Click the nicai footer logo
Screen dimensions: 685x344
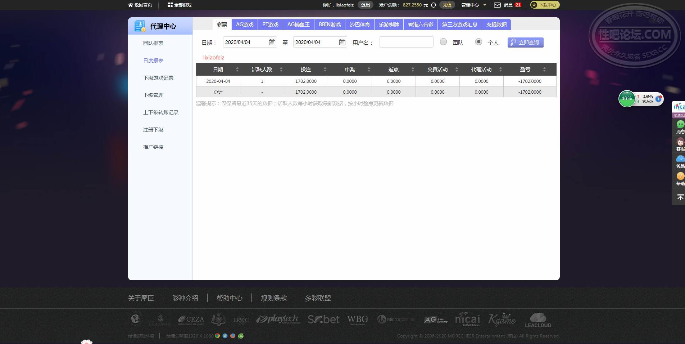(x=467, y=319)
